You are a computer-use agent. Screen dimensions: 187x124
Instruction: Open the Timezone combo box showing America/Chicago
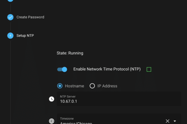tap(119, 119)
